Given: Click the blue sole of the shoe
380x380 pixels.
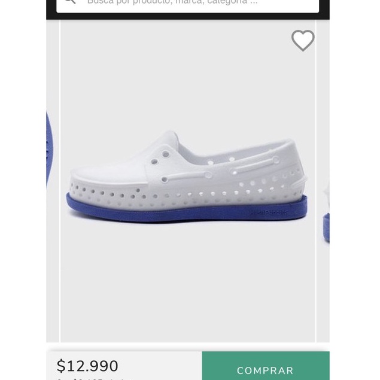Looking at the screenshot, I should click(180, 209).
